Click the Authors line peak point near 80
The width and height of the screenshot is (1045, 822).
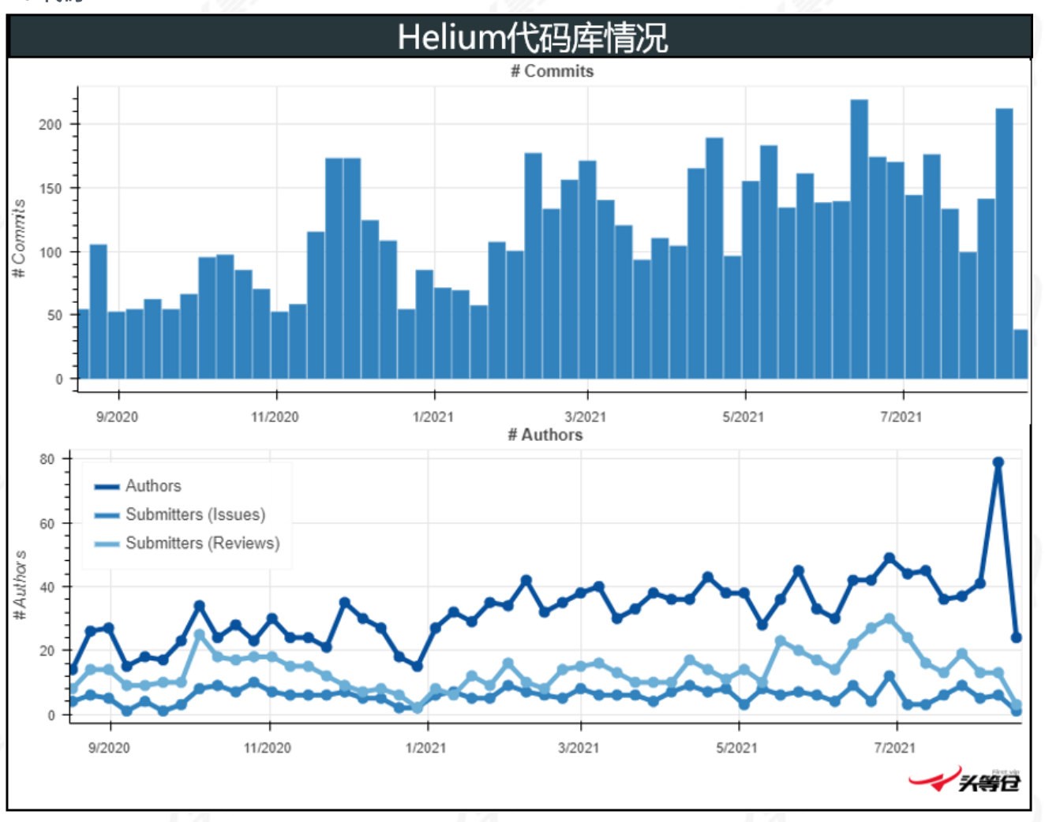(998, 462)
